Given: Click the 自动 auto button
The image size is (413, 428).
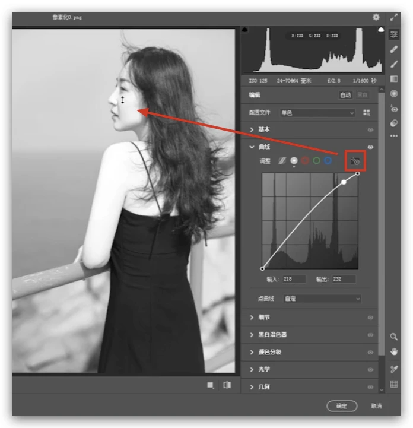Looking at the screenshot, I should [x=345, y=95].
